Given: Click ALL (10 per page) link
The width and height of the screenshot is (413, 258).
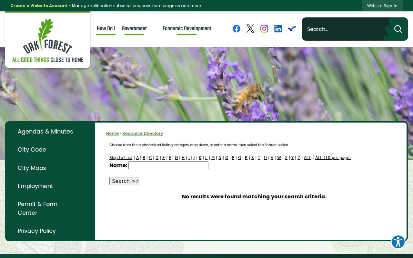Looking at the screenshot, I should (x=333, y=158).
